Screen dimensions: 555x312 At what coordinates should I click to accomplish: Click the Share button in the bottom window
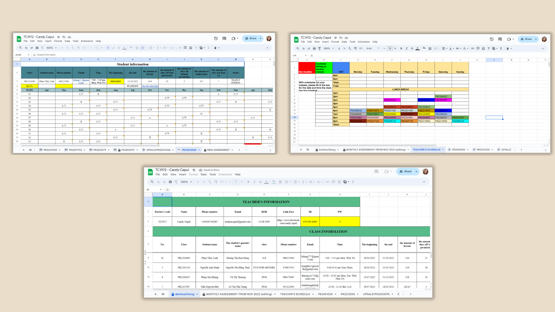point(406,171)
